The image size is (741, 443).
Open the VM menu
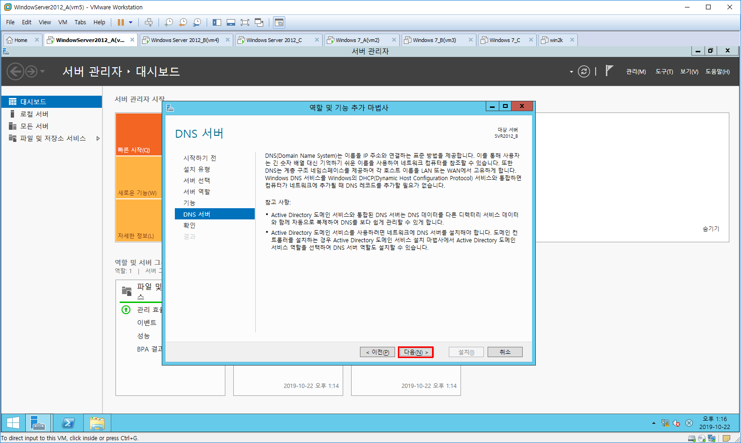click(63, 22)
